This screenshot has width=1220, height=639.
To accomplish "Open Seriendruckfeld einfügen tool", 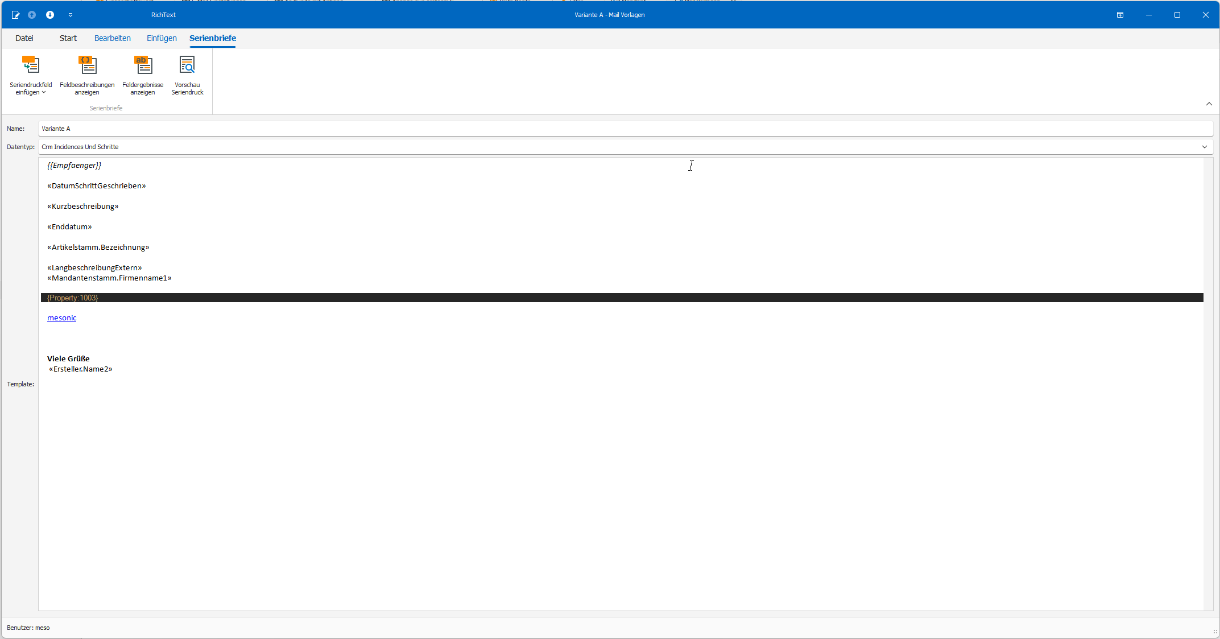I will pyautogui.click(x=31, y=71).
